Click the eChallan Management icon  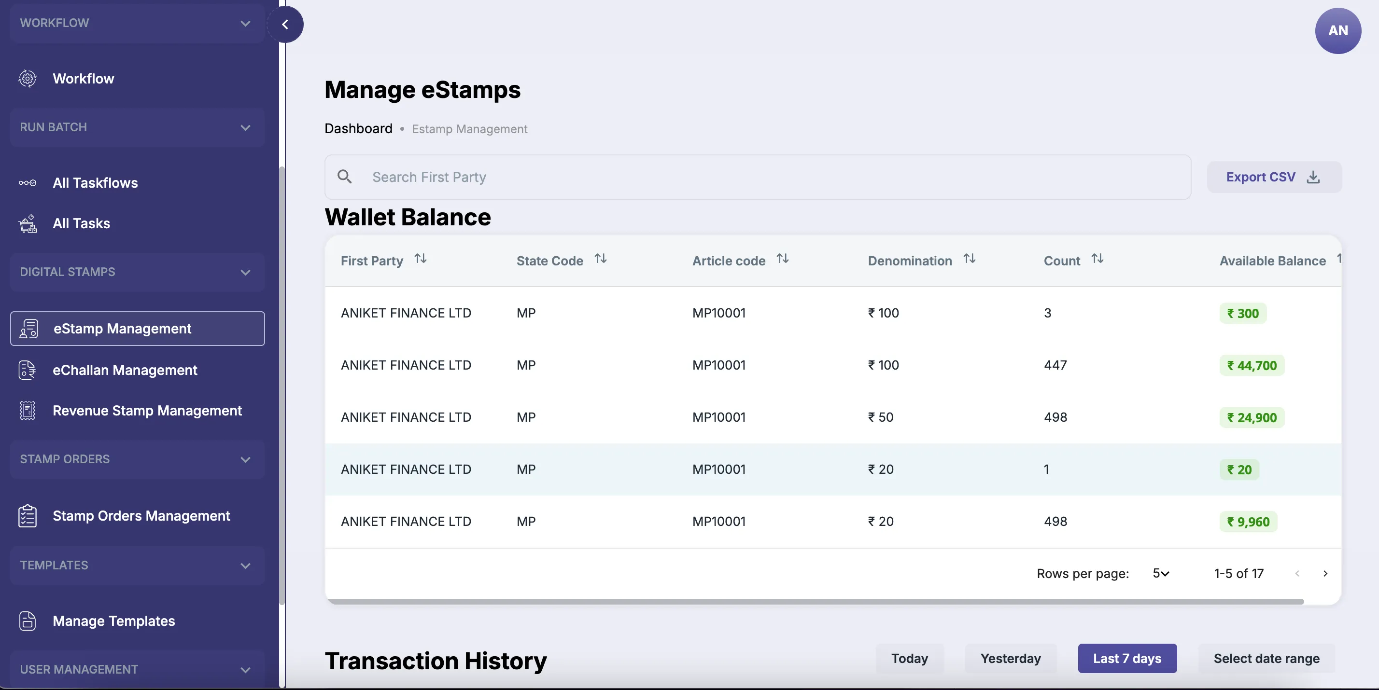[28, 370]
